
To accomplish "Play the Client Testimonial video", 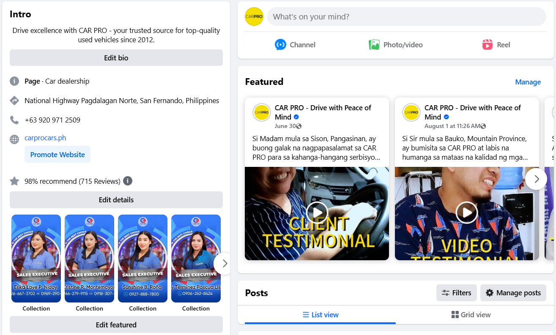I will (317, 212).
